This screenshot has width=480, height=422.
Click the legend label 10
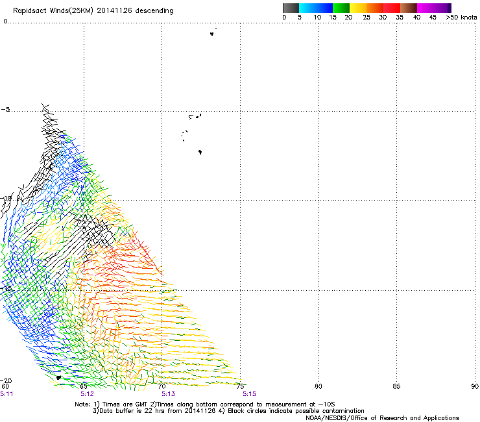point(317,18)
